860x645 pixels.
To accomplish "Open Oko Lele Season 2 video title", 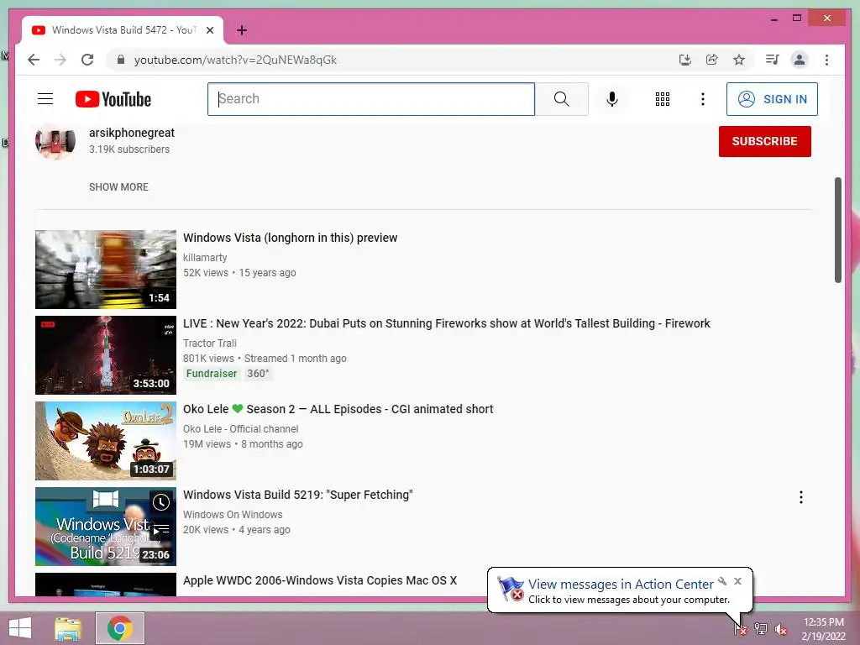I will point(338,409).
